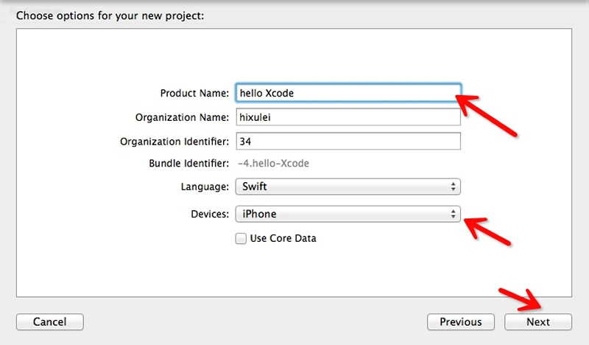This screenshot has height=345, width=589.
Task: Enable the Use Core Data checkbox
Action: click(241, 238)
